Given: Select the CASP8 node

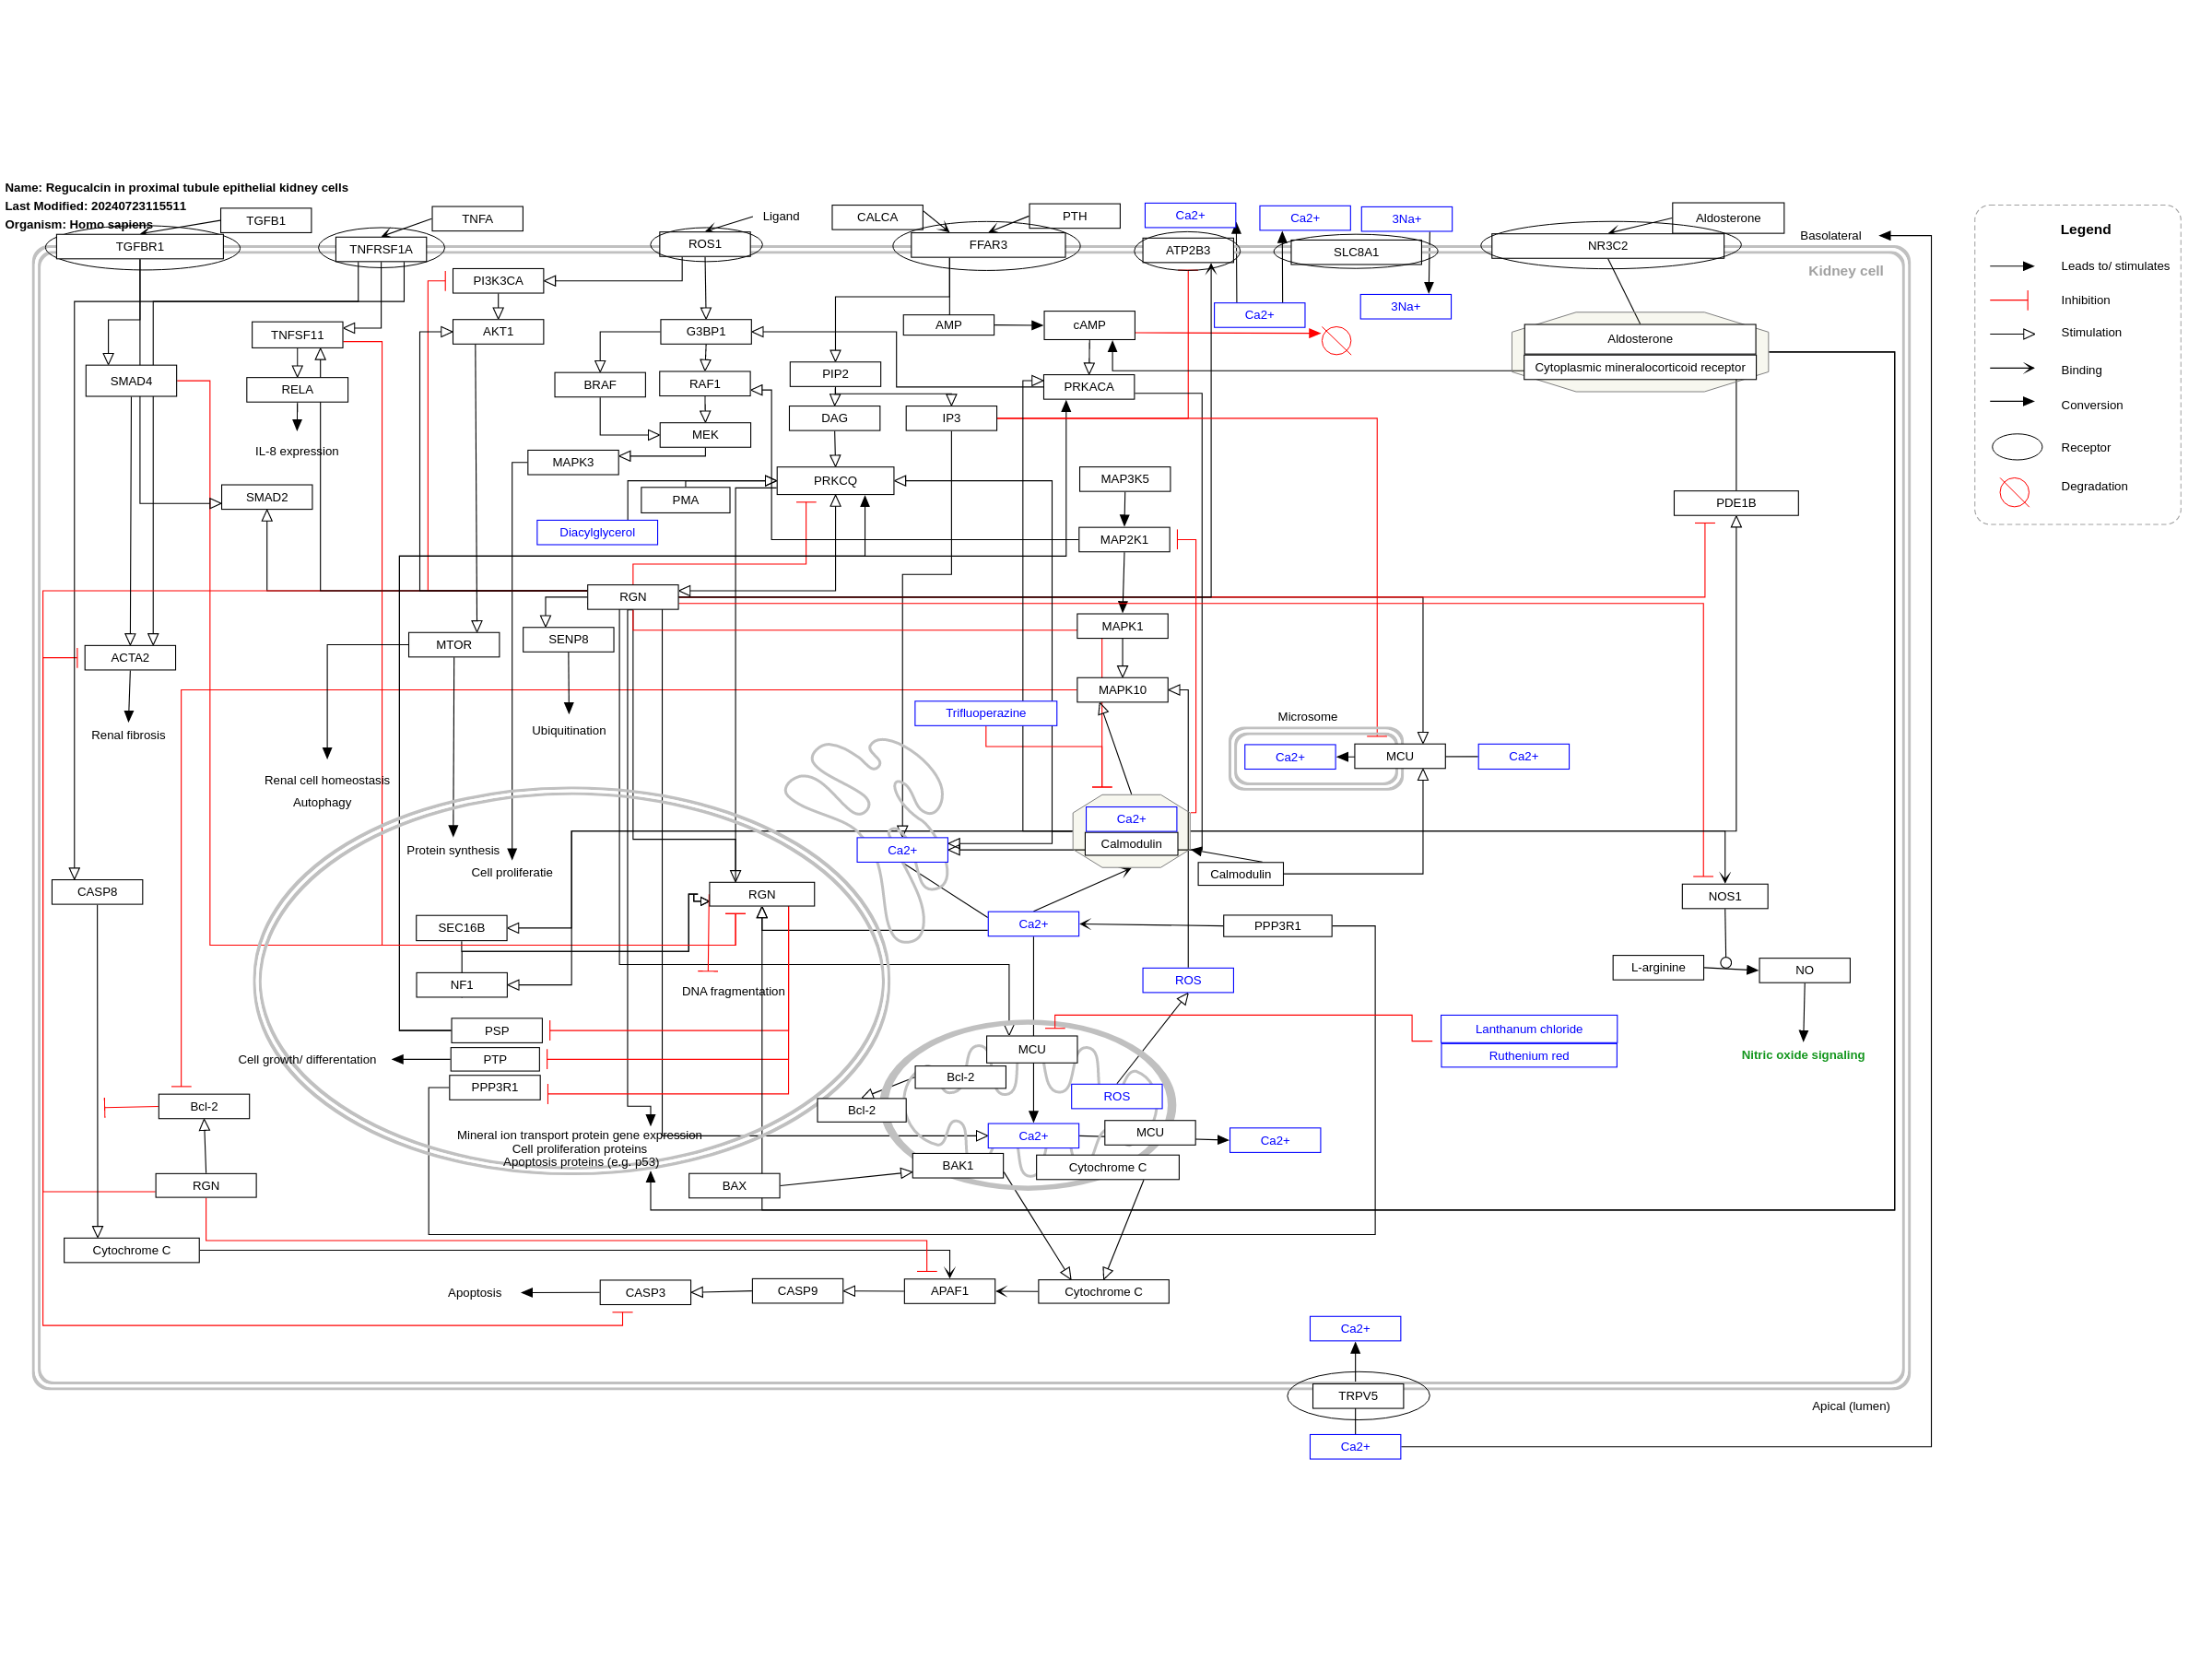Looking at the screenshot, I should [x=98, y=893].
